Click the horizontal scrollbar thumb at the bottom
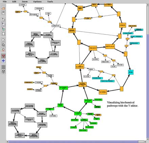The width and height of the screenshot is (149, 143). [x=73, y=142]
